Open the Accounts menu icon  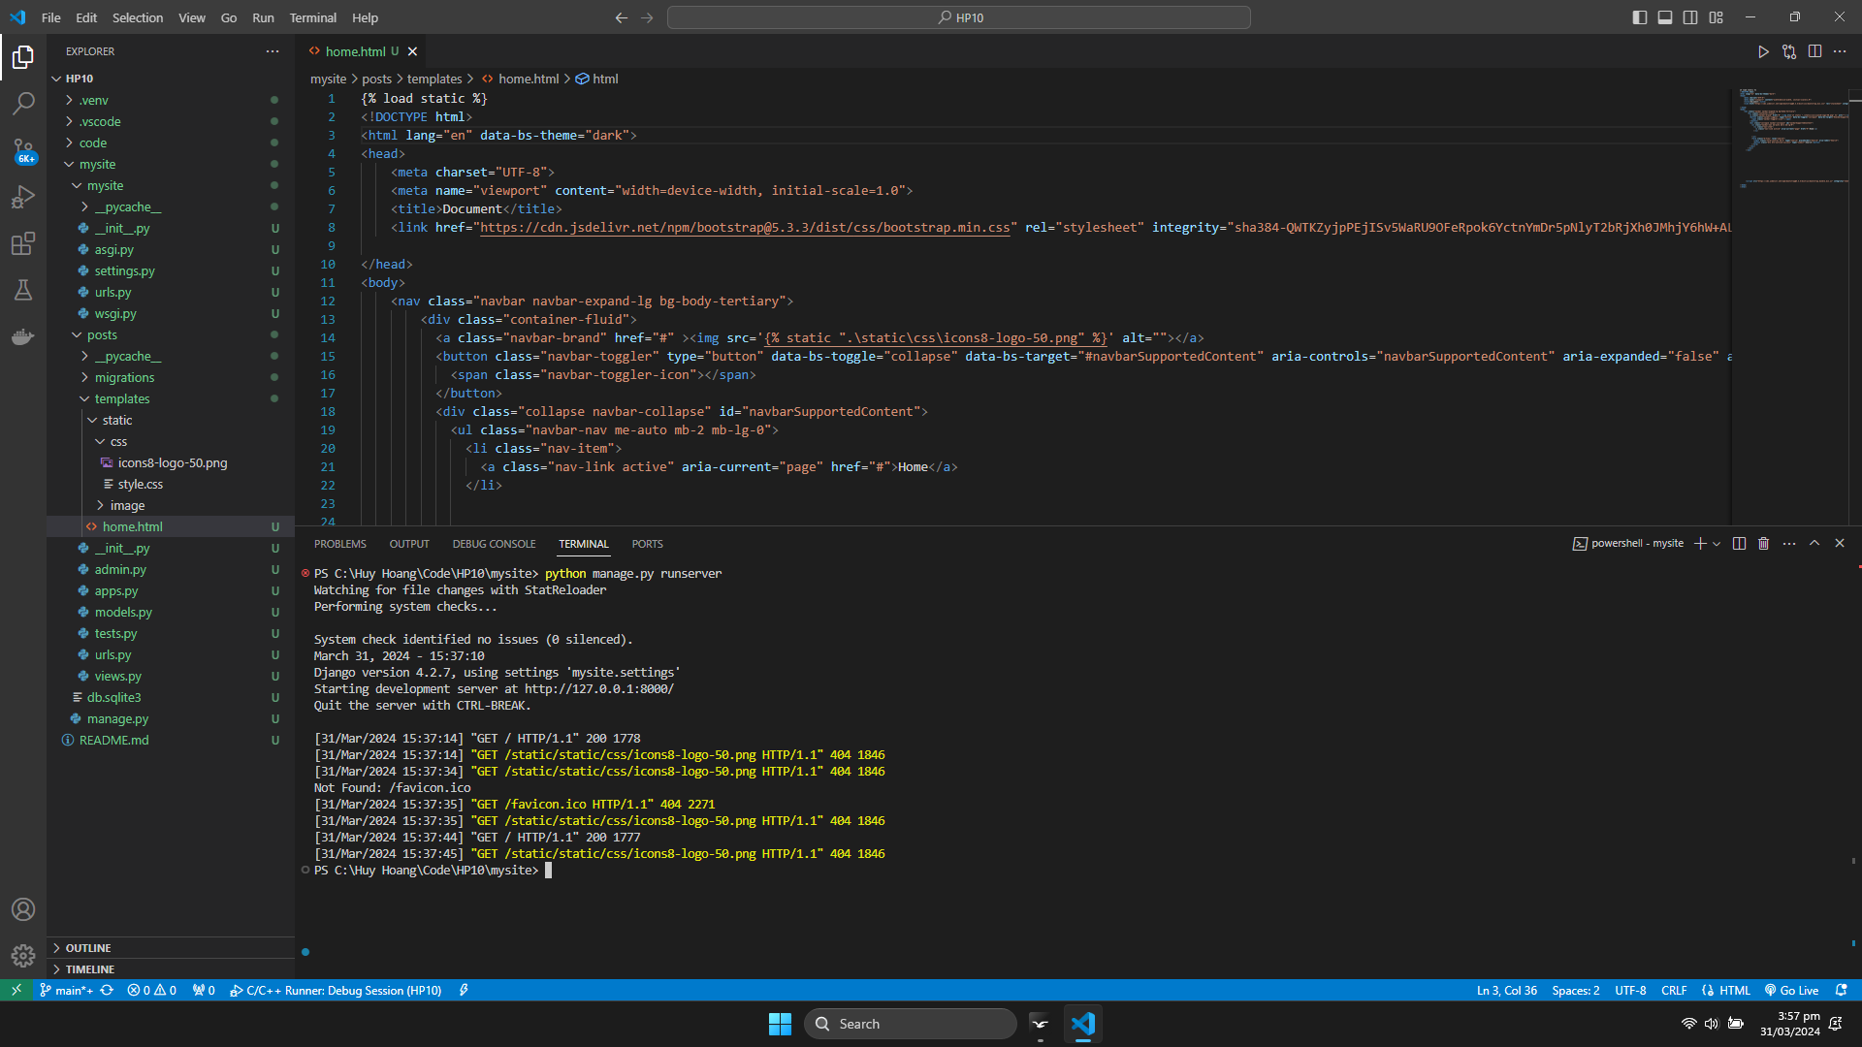23,909
